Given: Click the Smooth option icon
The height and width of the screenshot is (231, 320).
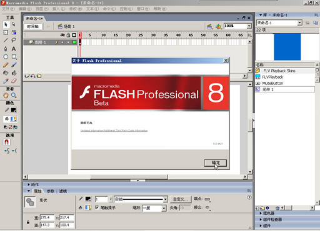Looking at the screenshot, I should pos(7,150).
